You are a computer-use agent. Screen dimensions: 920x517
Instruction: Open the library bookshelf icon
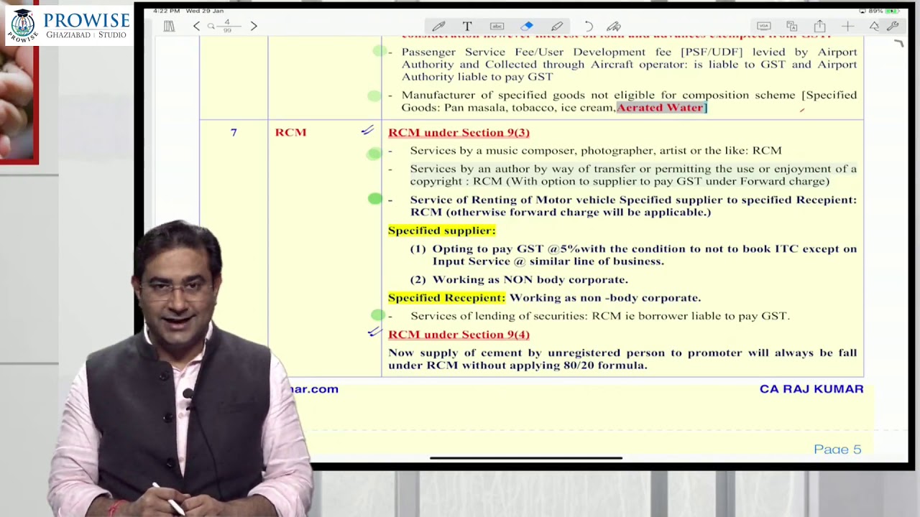pos(169,26)
